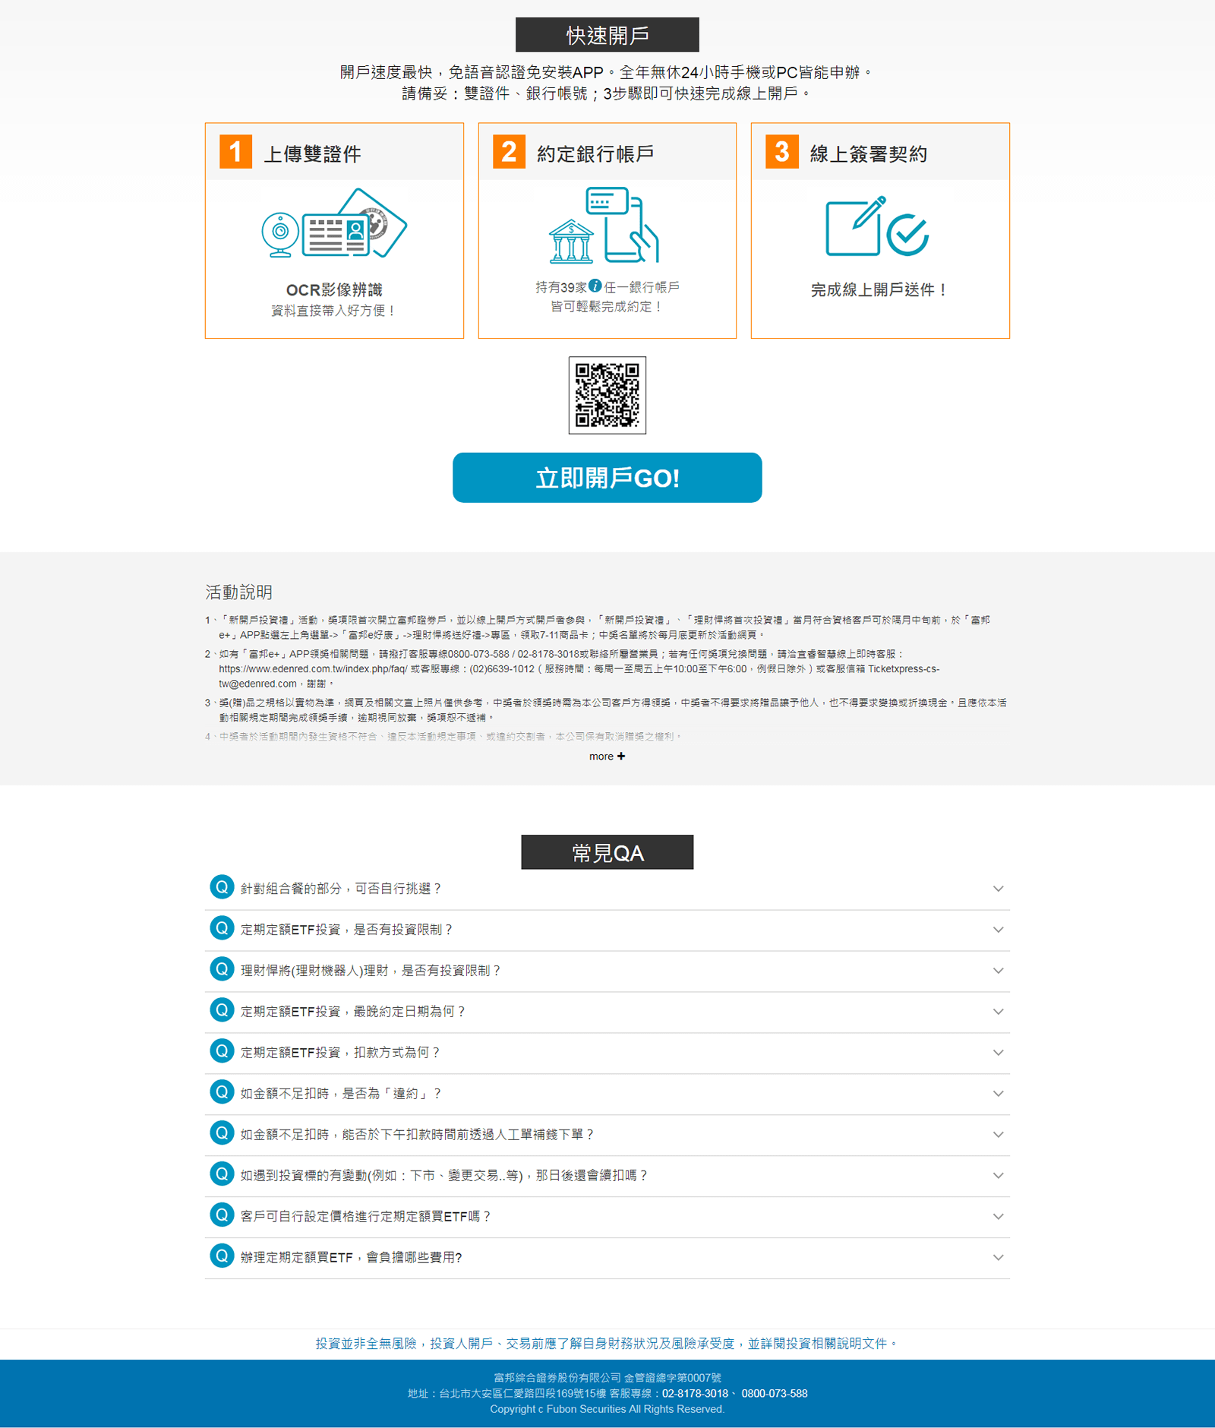
Task: Click Q icon beside 會負擔哪些費用 question
Action: (x=222, y=1256)
